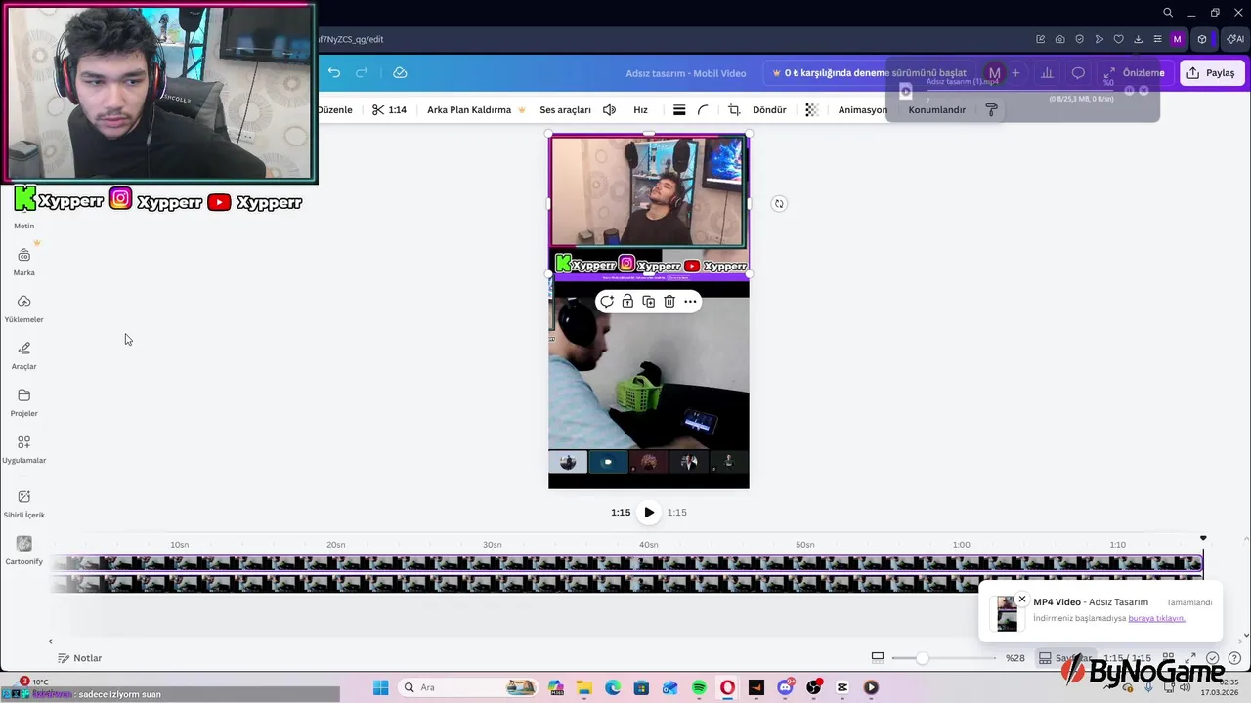This screenshot has width=1251, height=703.
Task: Select the lower video track in timeline
Action: [x=625, y=583]
